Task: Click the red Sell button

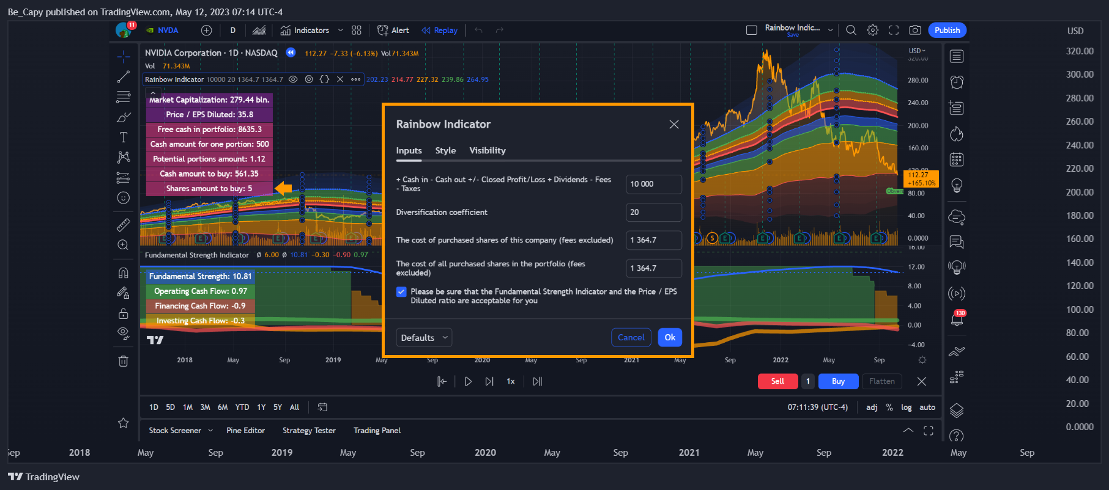Action: pos(777,381)
